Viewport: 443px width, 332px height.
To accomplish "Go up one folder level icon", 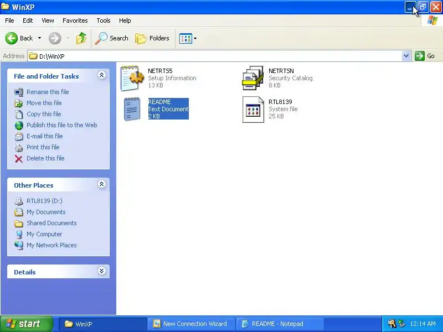I will pyautogui.click(x=81, y=38).
